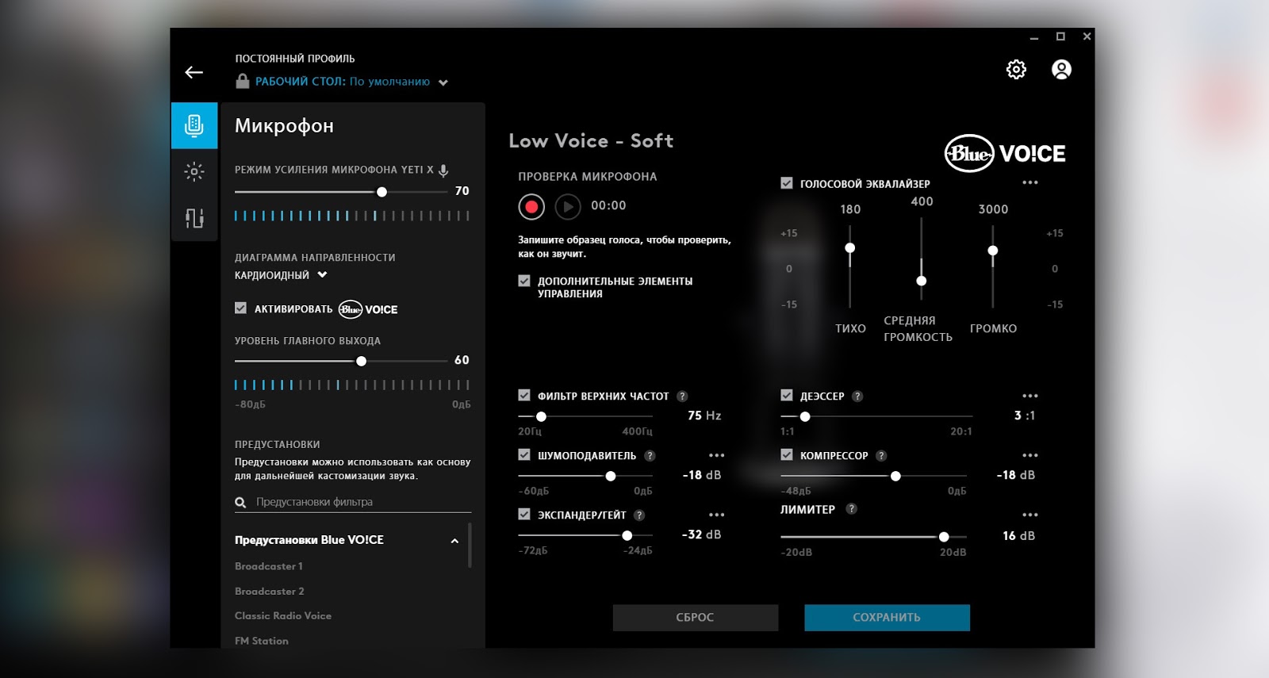Open the lighting settings sidebar icon
Image resolution: width=1269 pixels, height=678 pixels.
(194, 171)
